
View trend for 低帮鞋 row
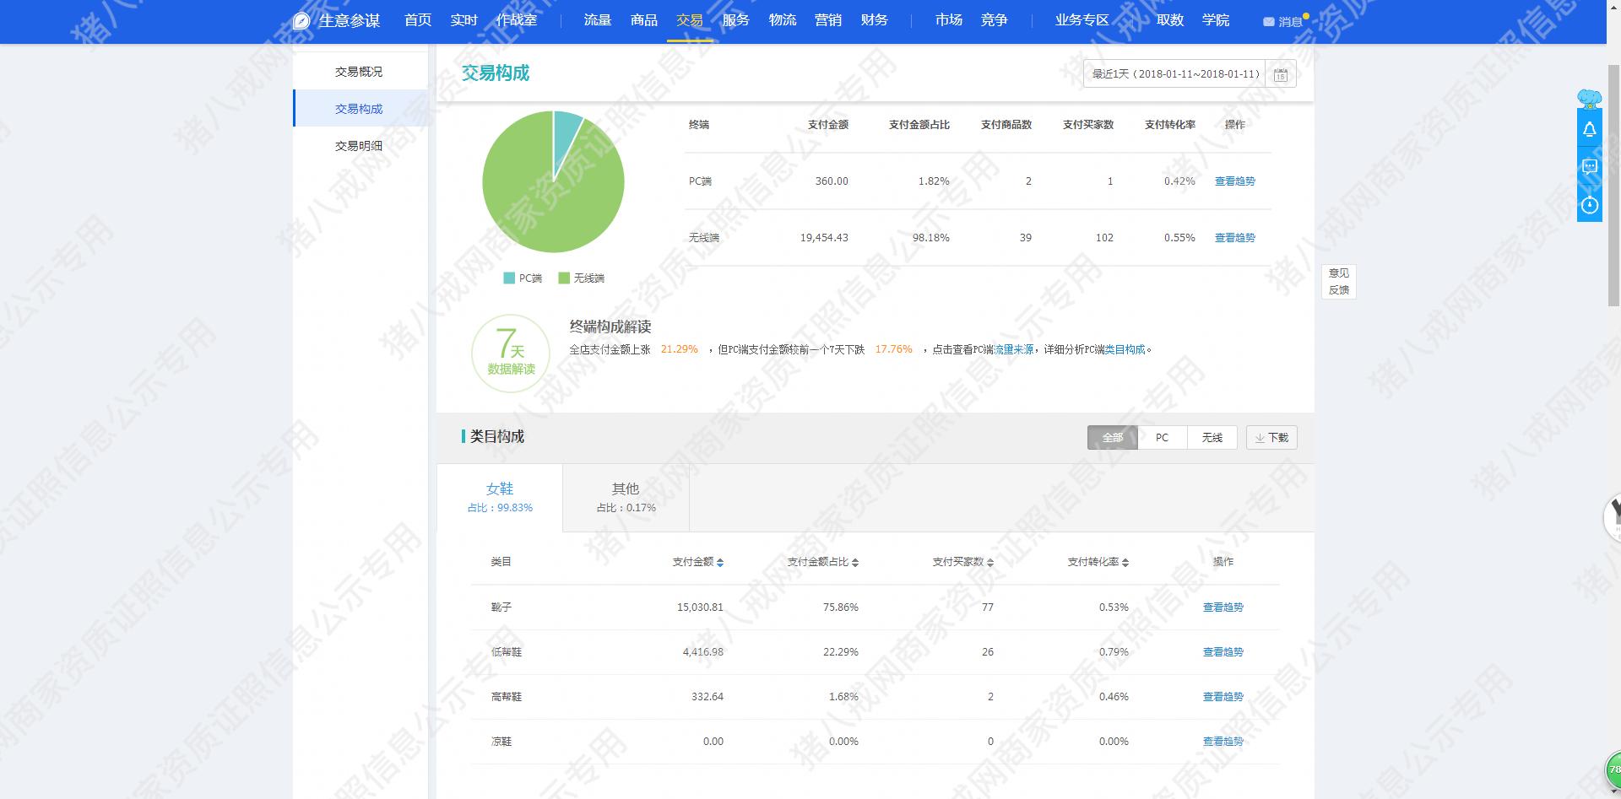coord(1223,652)
